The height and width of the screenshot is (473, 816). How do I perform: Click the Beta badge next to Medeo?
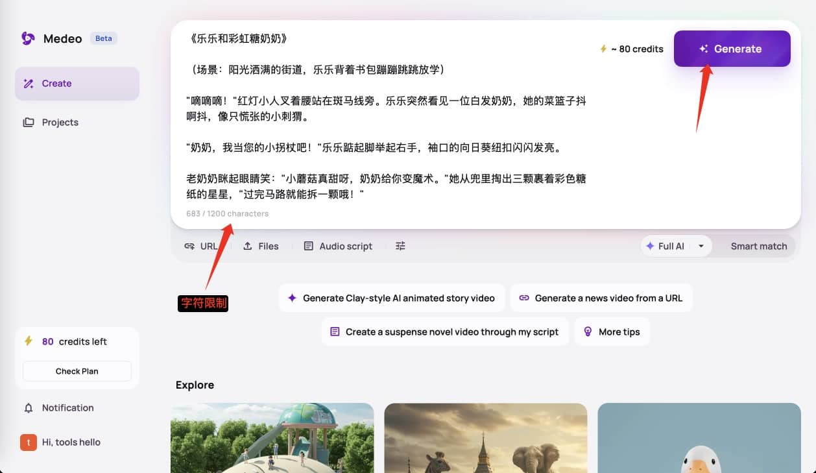click(104, 38)
